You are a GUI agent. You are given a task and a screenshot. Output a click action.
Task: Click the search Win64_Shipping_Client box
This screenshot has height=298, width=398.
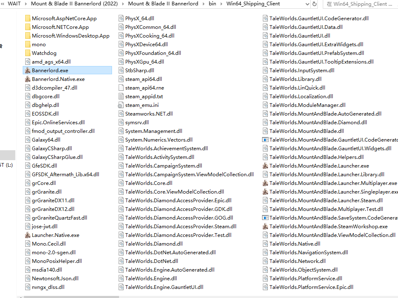click(360, 4)
